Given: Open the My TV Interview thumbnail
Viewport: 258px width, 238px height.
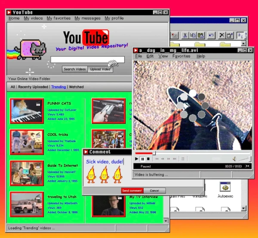Looking at the screenshot, I should pos(109,206).
